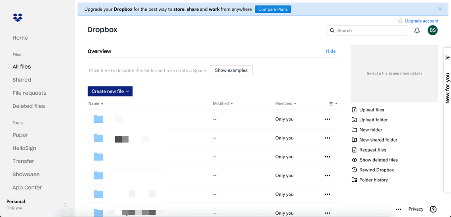Open File requests in the sidebar
The width and height of the screenshot is (451, 217).
click(29, 93)
